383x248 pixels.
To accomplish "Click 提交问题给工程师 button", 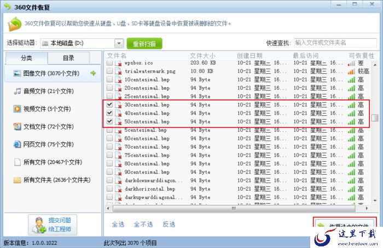I will 53,225.
